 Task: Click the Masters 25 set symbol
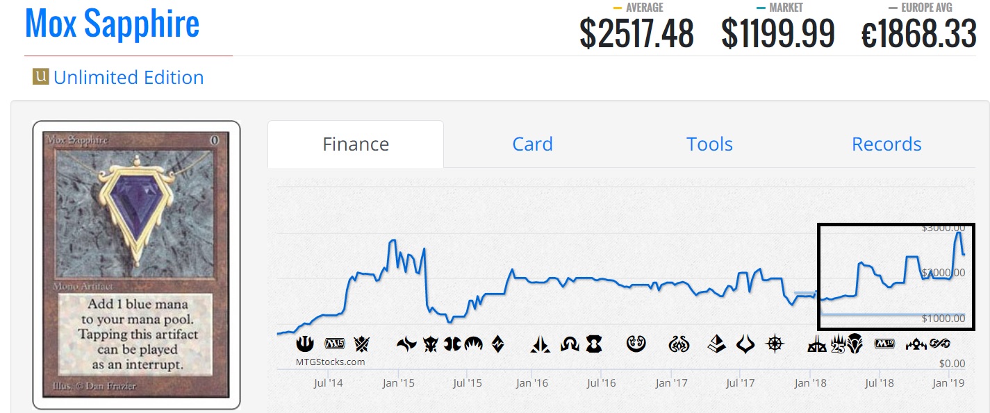(836, 343)
